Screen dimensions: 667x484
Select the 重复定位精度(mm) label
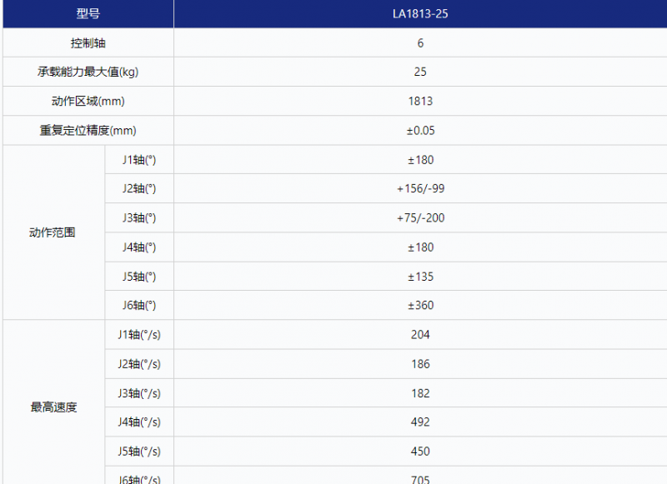coord(88,130)
